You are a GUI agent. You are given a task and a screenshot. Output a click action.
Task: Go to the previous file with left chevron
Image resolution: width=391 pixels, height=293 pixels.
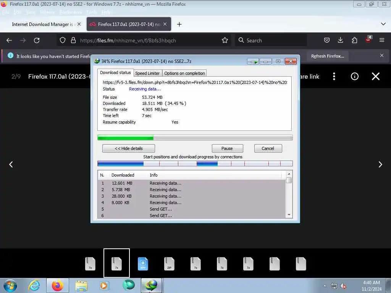point(11,164)
